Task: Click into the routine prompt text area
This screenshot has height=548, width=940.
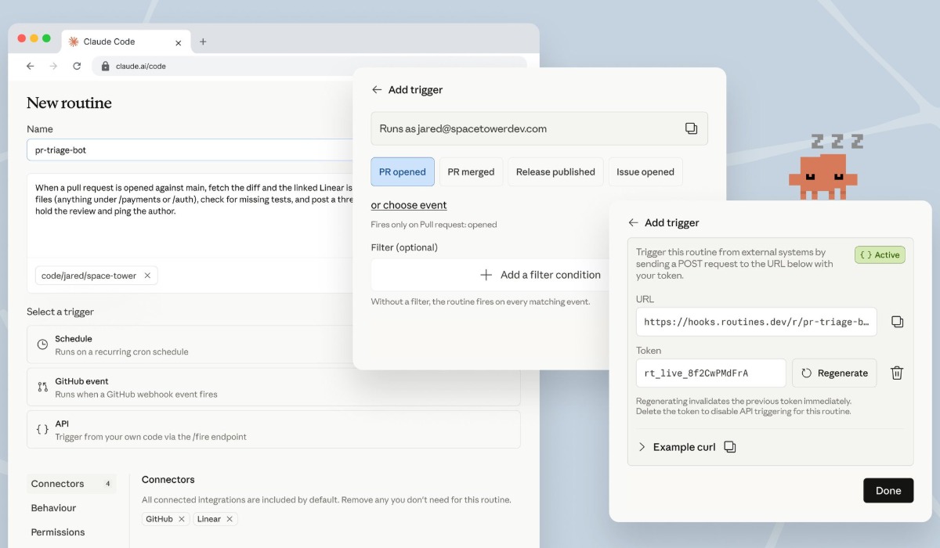Action: coord(190,215)
